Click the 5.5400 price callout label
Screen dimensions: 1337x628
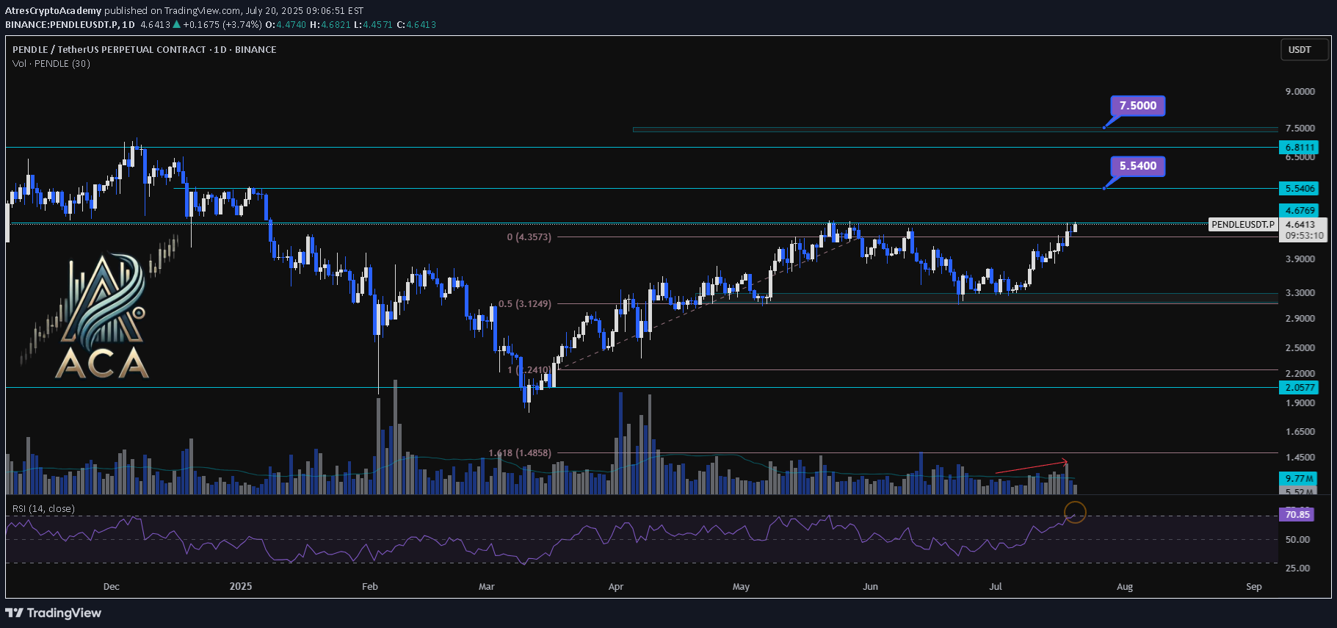click(1137, 166)
